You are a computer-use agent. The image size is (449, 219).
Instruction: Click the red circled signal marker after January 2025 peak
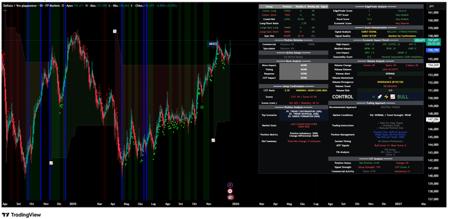pos(84,46)
